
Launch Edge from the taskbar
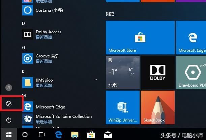click(x=58, y=135)
